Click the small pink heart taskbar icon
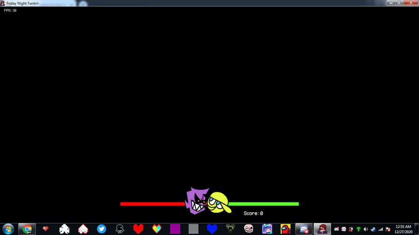The height and width of the screenshot is (235, 419). coord(46,228)
